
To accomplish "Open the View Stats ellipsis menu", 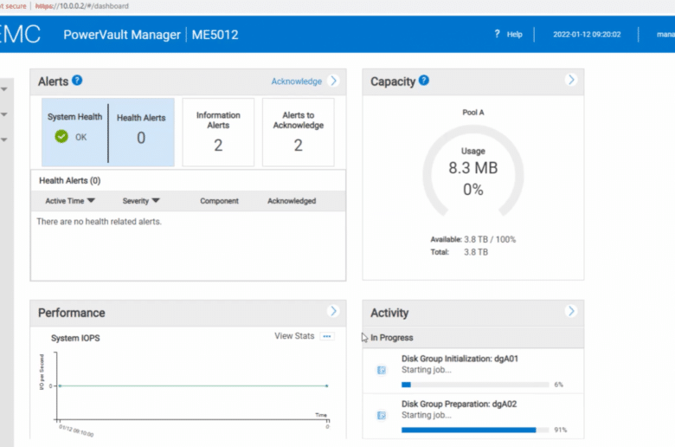I will tap(327, 336).
